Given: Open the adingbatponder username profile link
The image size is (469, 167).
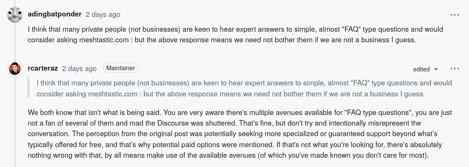Looking at the screenshot, I should point(54,14).
